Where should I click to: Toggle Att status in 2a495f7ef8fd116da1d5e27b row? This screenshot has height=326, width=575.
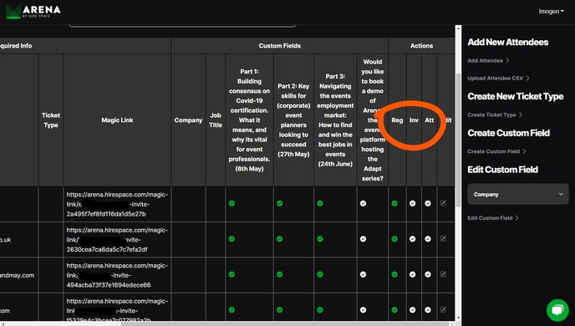[x=428, y=203]
